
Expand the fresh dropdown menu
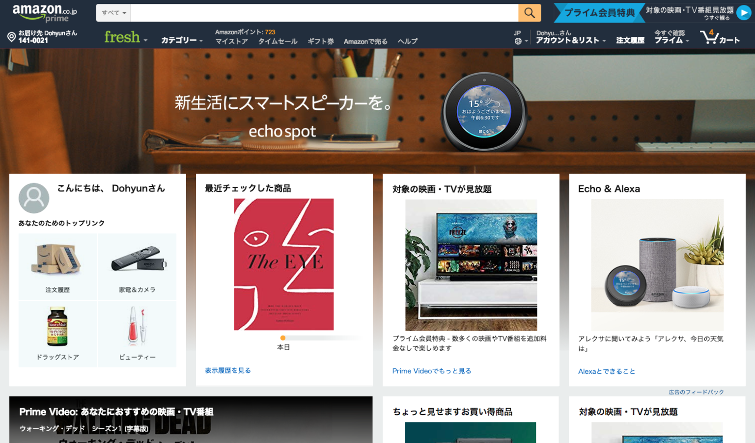[126, 37]
